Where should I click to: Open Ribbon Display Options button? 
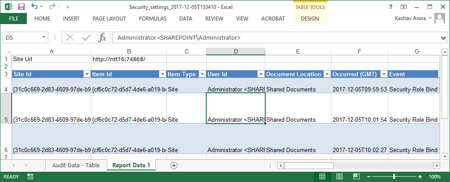(x=403, y=7)
